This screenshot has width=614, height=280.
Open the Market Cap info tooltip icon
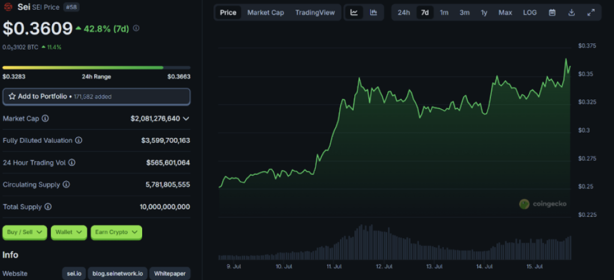45,118
